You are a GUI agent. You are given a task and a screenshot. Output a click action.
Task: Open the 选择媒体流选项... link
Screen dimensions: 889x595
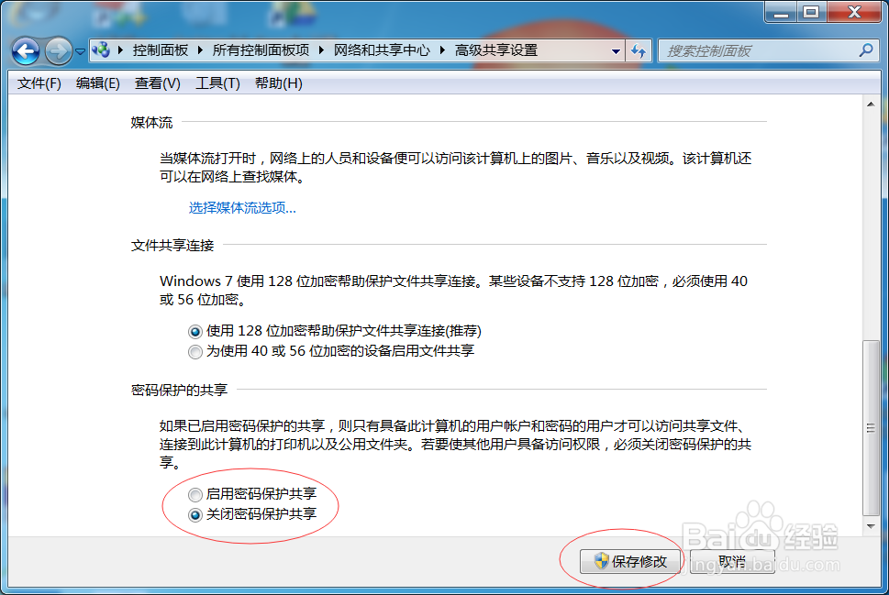coord(242,208)
